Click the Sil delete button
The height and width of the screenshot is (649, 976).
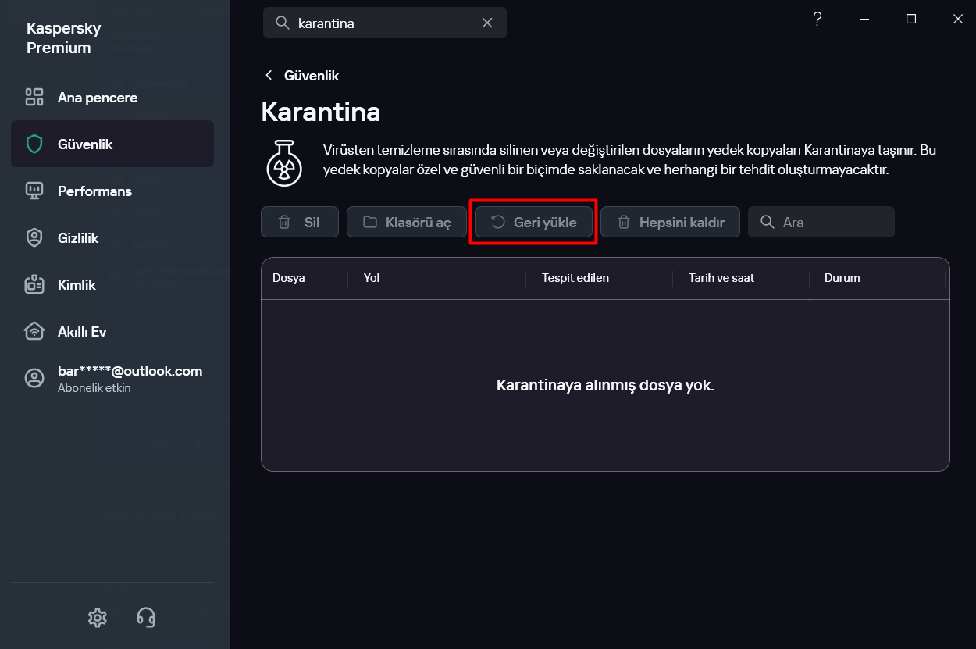pyautogui.click(x=300, y=223)
